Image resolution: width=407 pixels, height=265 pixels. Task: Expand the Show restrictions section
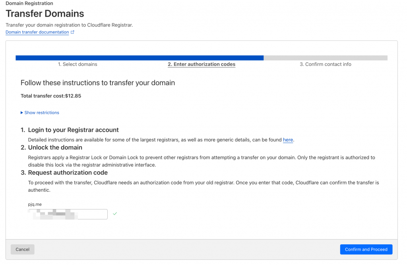click(x=40, y=113)
